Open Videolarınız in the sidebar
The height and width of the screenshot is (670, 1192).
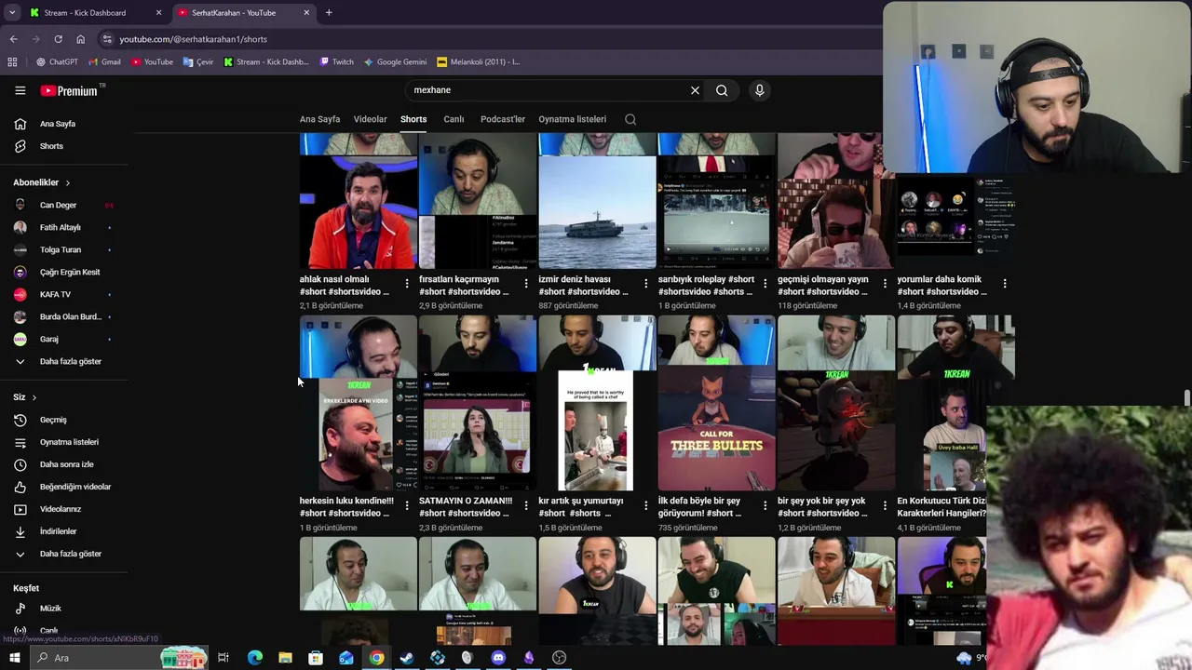[61, 509]
